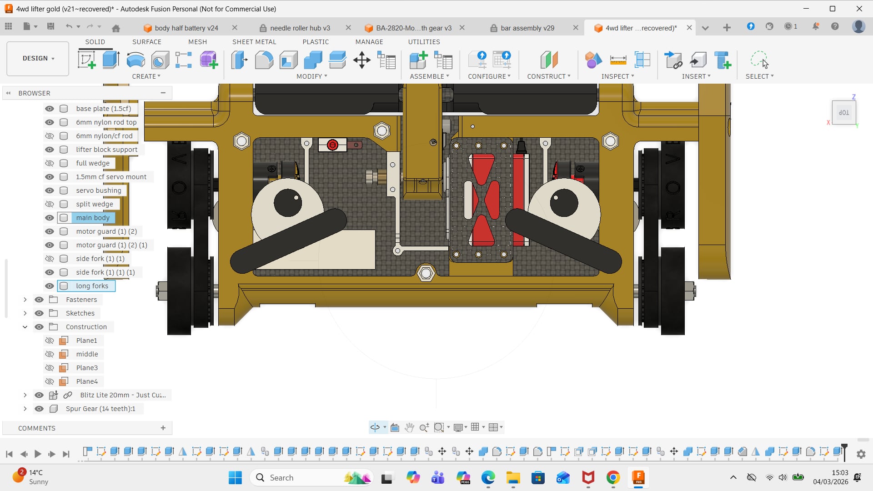The width and height of the screenshot is (873, 491).
Task: Collapse the Construction folder
Action: [25, 327]
